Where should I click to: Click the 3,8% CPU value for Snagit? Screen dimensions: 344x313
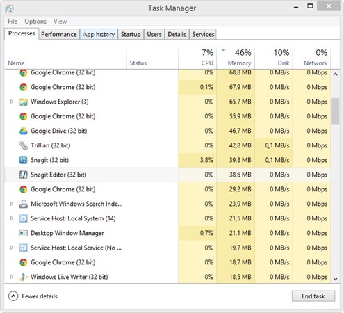(206, 160)
